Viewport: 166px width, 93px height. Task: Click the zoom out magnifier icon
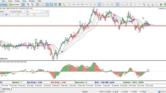[x=32, y=4]
